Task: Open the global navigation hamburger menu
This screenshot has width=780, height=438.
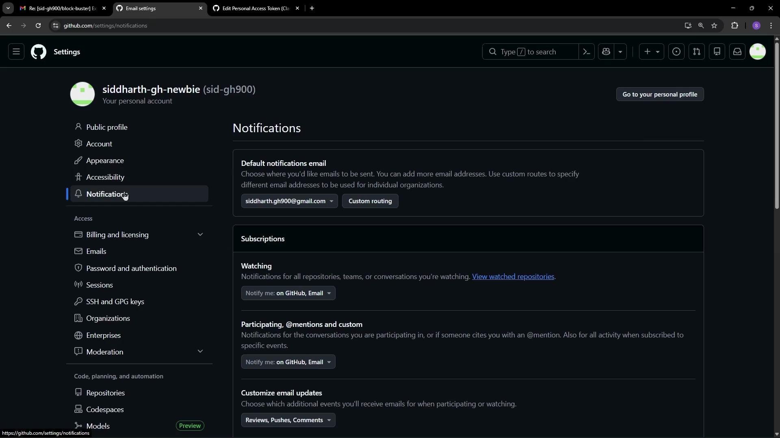Action: point(16,52)
